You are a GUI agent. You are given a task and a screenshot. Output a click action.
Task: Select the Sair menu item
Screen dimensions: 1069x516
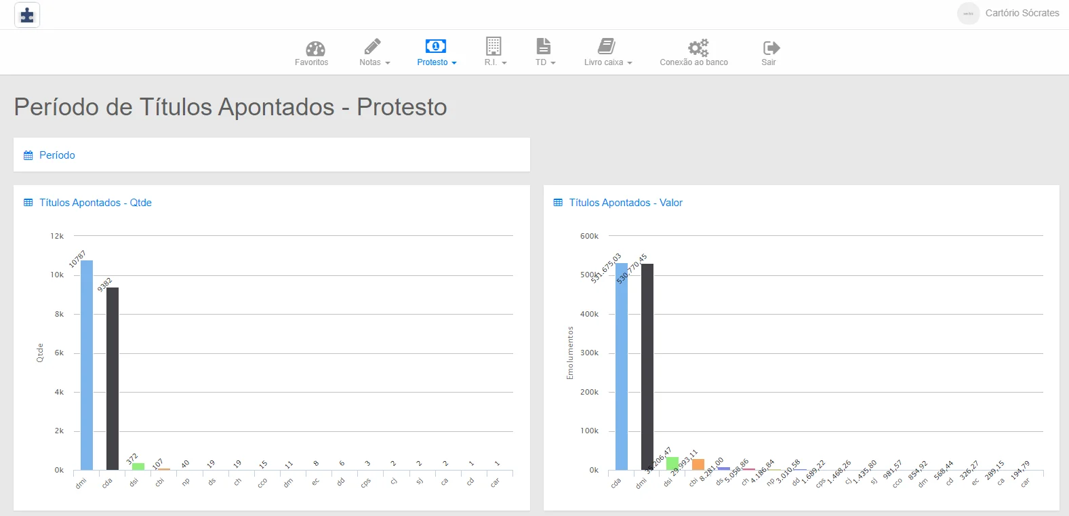[769, 62]
